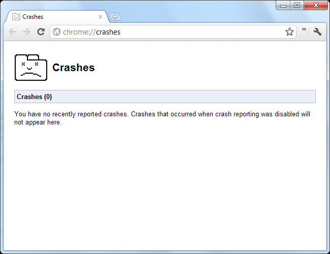
Task: Click the no recently reported crashes message
Action: coord(162,118)
